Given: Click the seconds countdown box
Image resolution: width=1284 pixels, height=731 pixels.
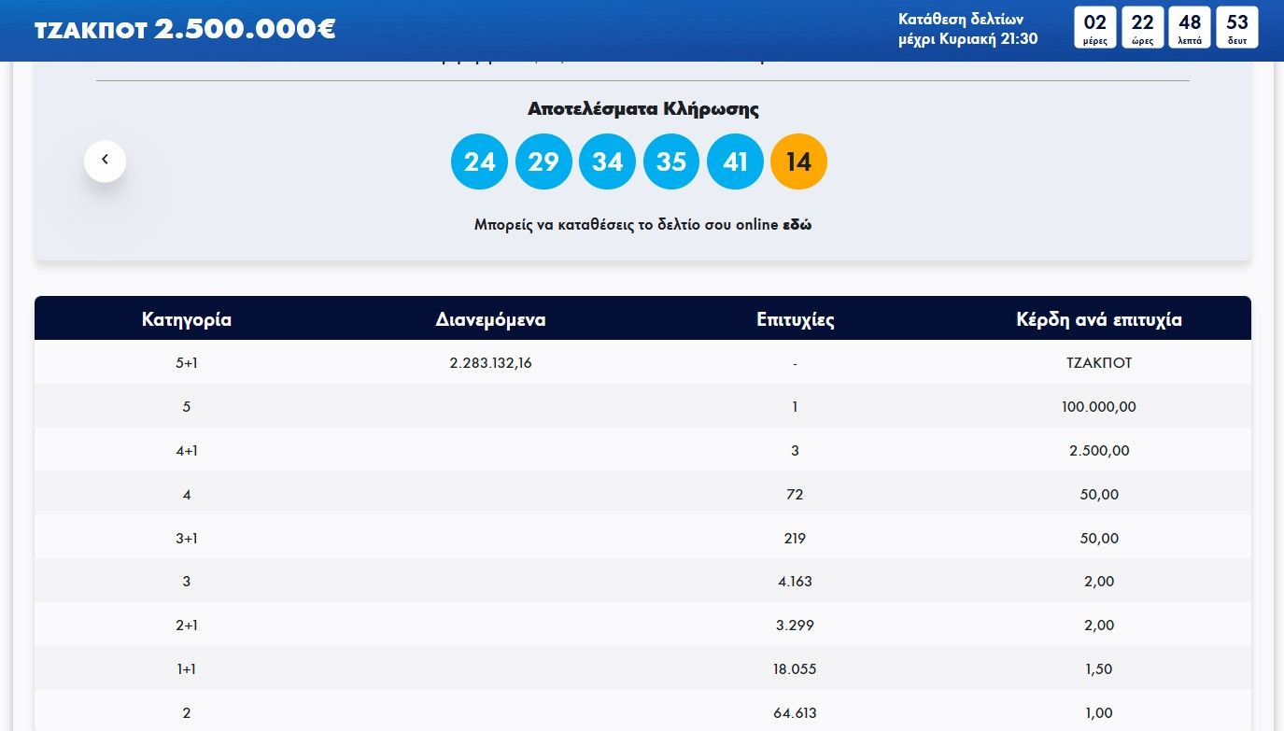Looking at the screenshot, I should [1237, 27].
